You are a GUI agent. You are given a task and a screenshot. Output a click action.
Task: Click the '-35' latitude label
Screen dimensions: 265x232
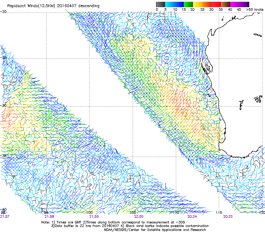coord(3,156)
